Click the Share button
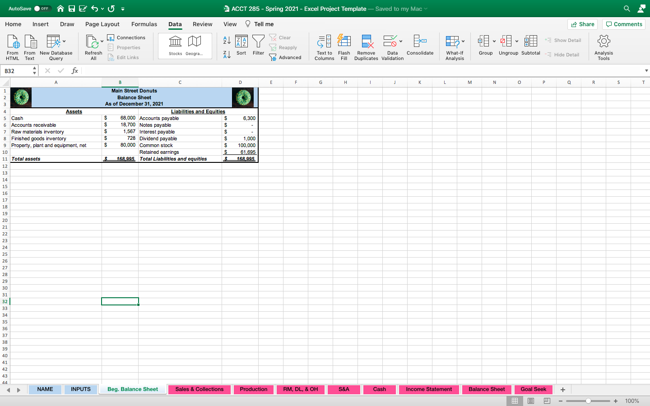Screen dimensions: 650x406 coord(582,24)
